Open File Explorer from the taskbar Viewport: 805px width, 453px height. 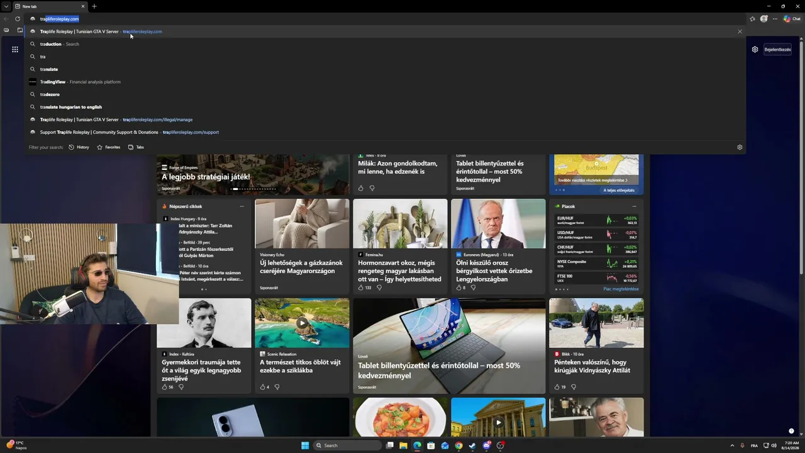point(403,445)
